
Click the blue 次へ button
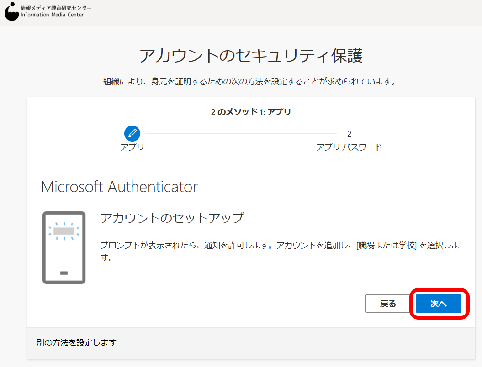coord(438,304)
